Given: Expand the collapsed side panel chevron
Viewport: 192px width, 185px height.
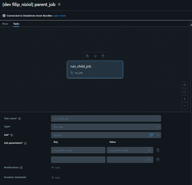Looking at the screenshot, I should [x=191, y=25].
